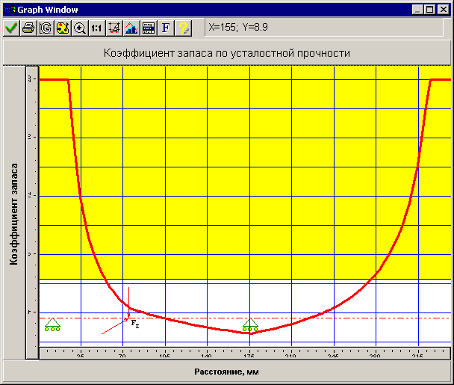
Task: Click the middle roller support marker
Action: click(x=250, y=324)
